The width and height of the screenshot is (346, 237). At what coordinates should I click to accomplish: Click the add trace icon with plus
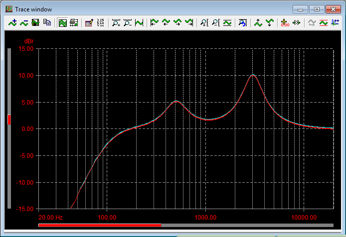(12, 22)
